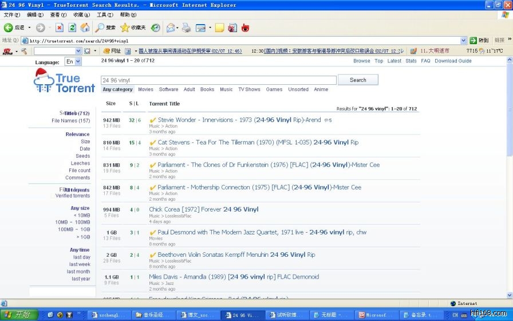Open the 帮助 (Help) menu
Image resolution: width=513 pixels, height=321 pixels.
[128, 15]
